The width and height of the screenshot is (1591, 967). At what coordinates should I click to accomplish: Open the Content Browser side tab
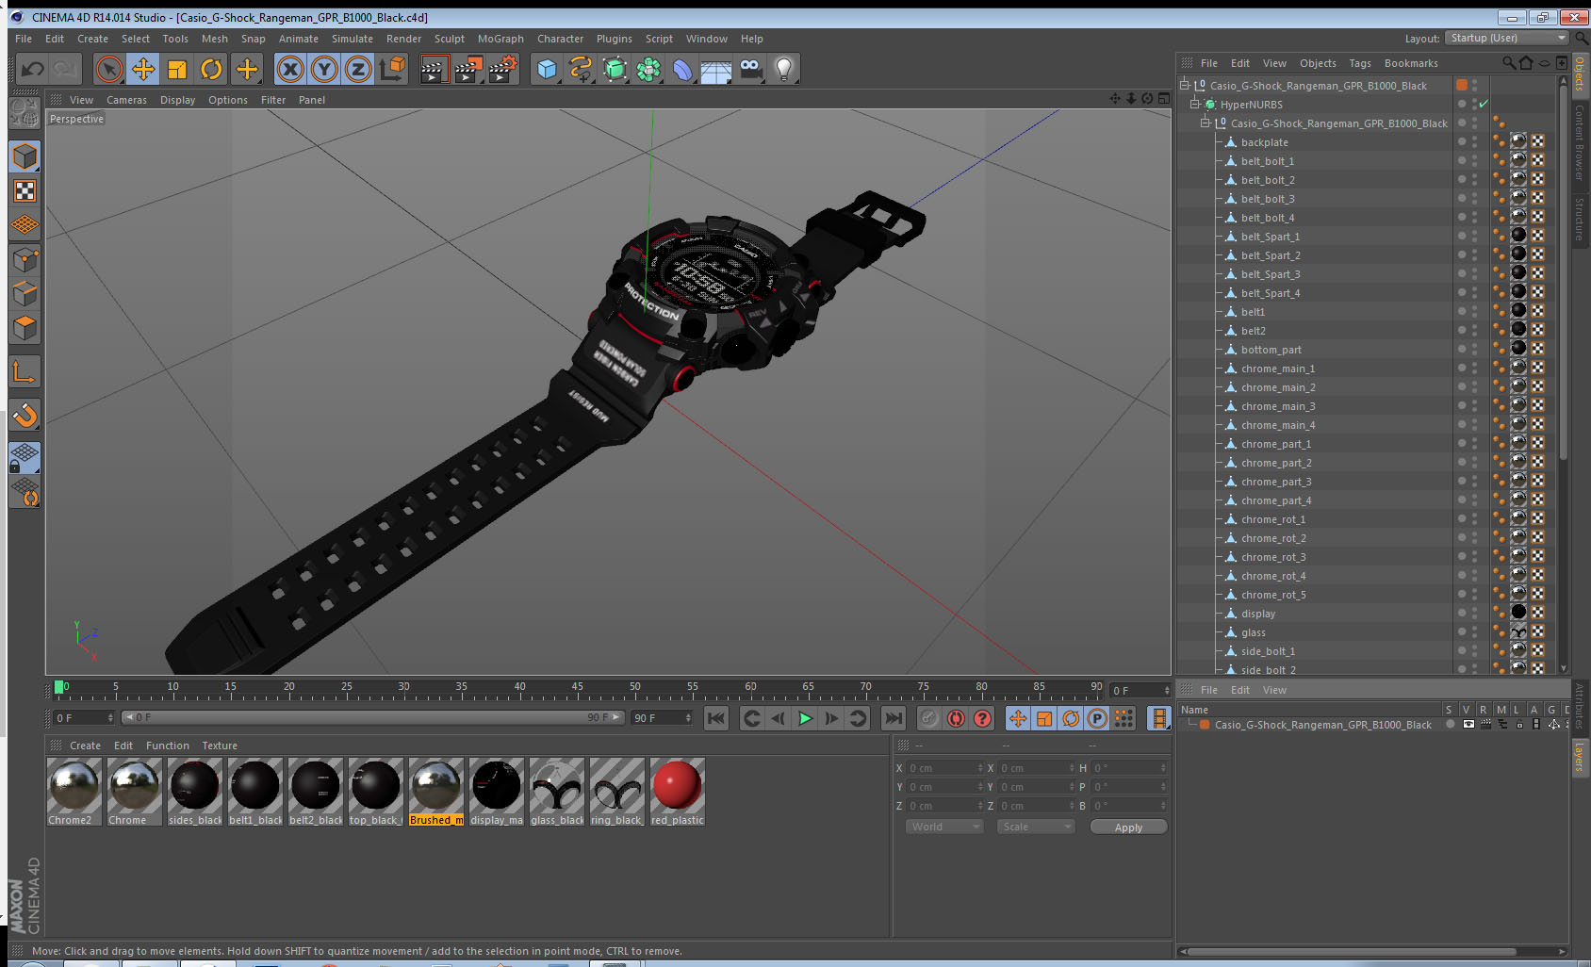1580,141
